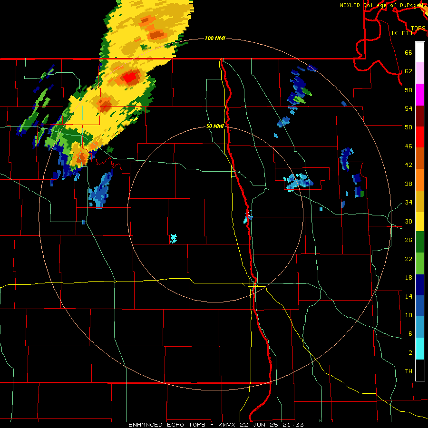The height and width of the screenshot is (428, 428).
Task: Click the magenta legend swatch
Action: pyautogui.click(x=420, y=95)
